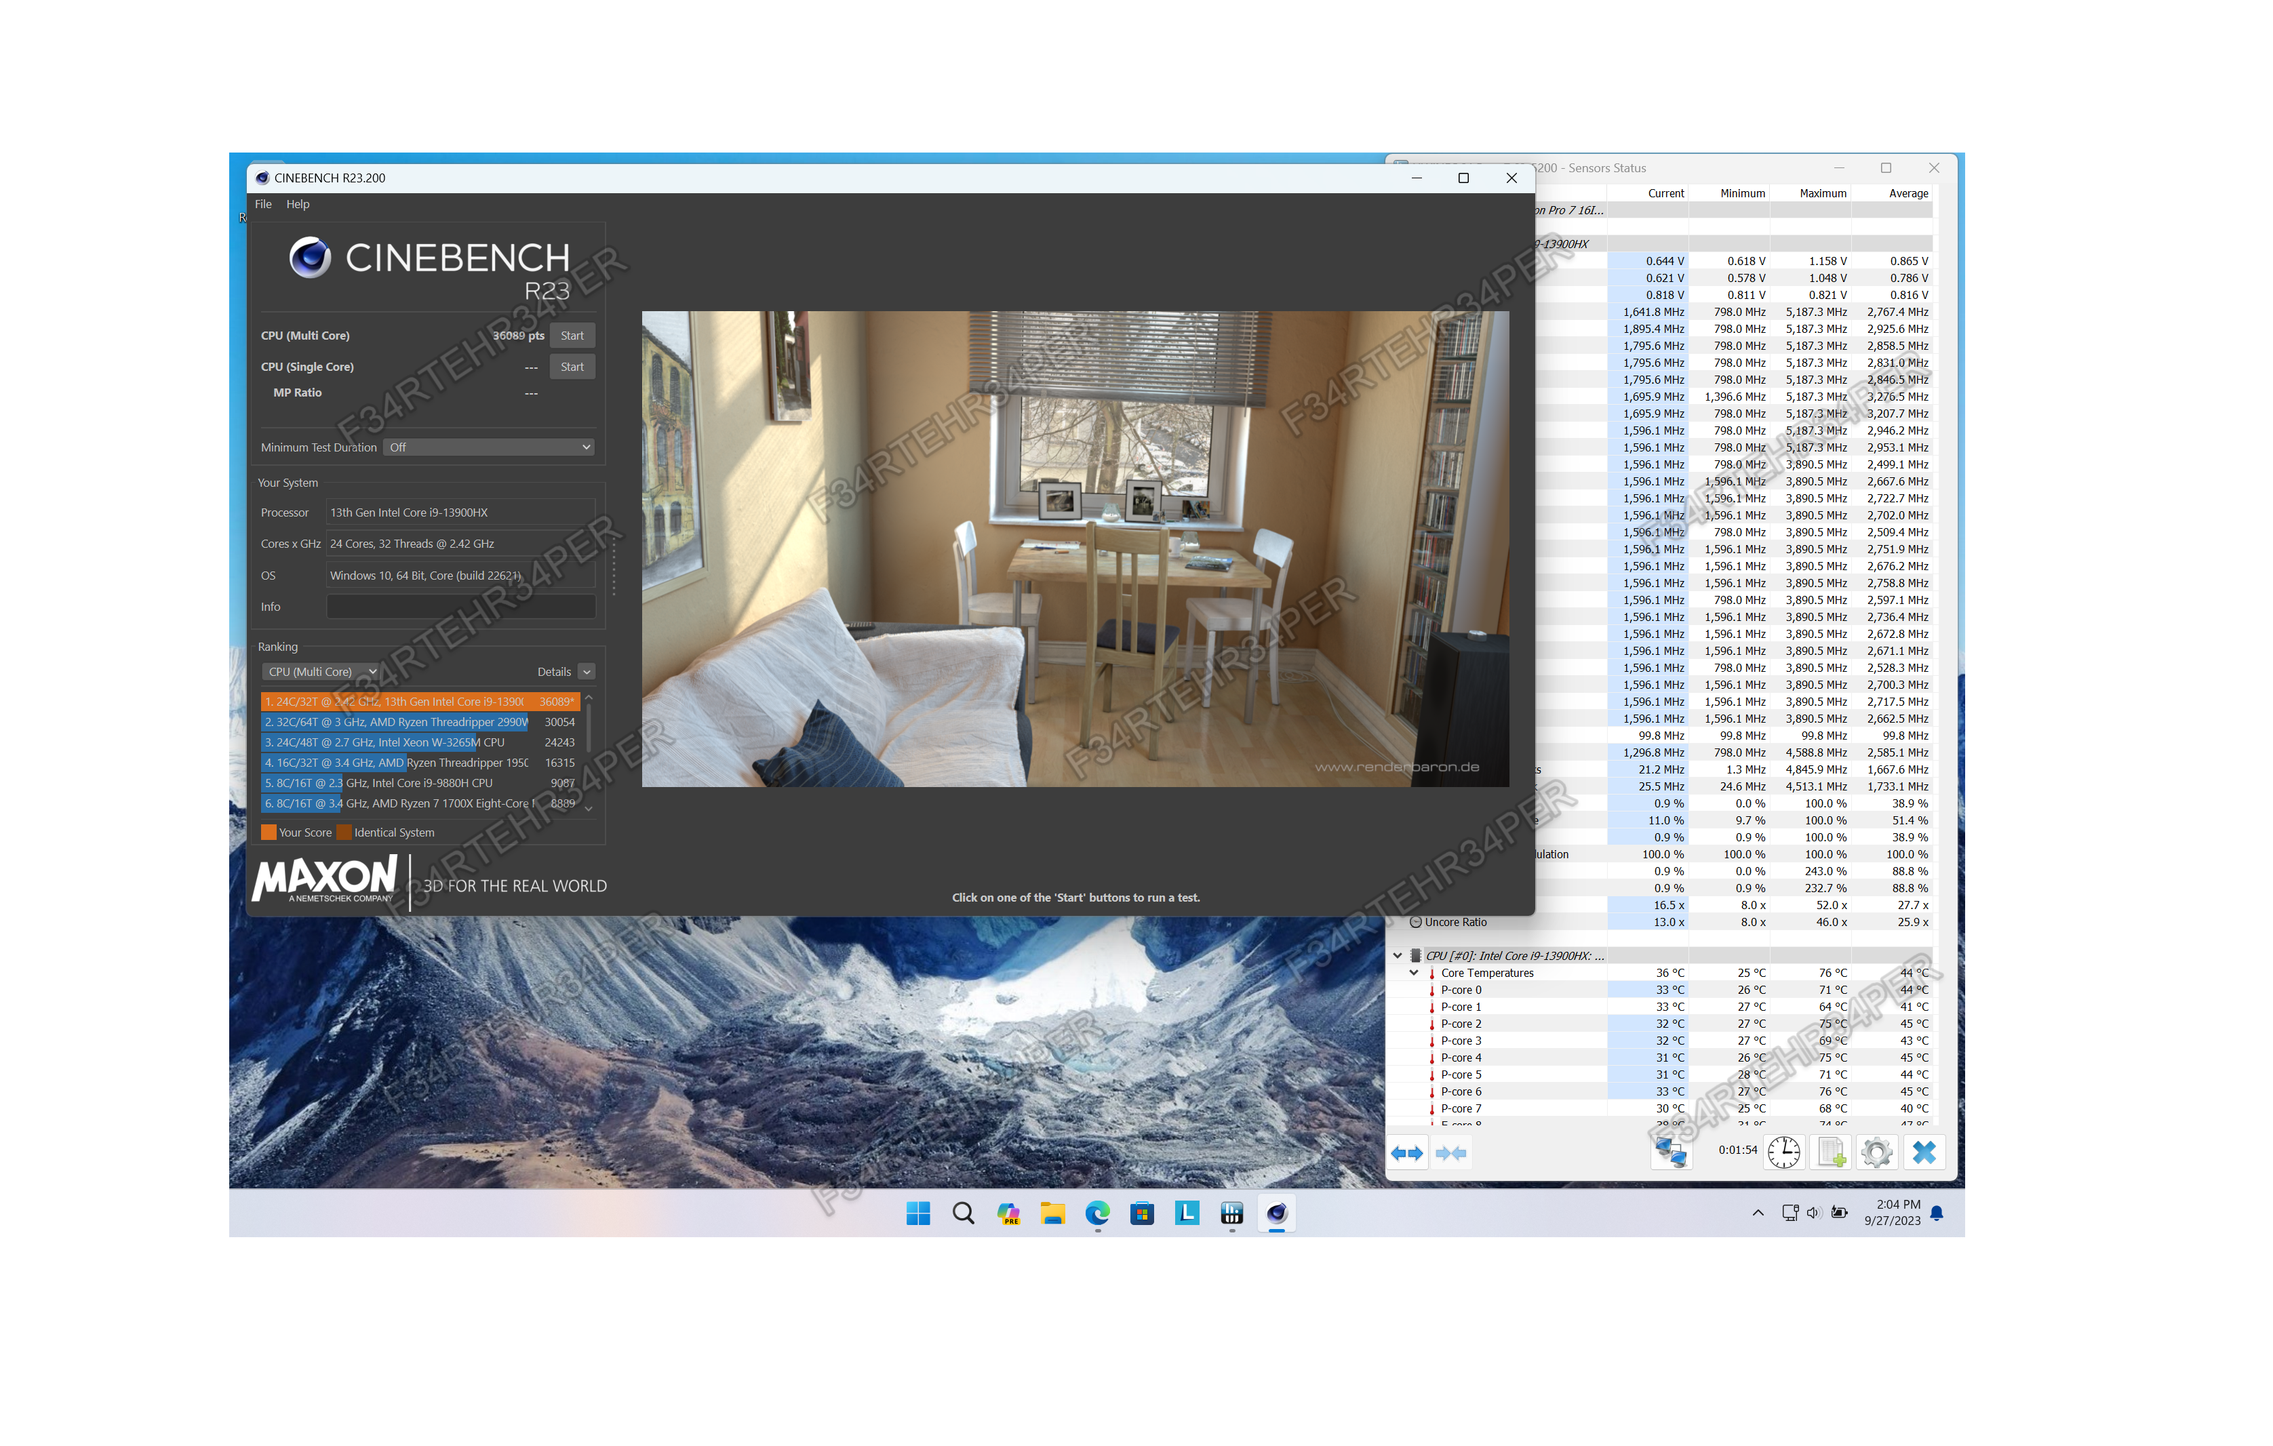The width and height of the screenshot is (2273, 1446).
Task: Open Microsoft Edge from the taskbar
Action: pyautogui.click(x=1097, y=1213)
